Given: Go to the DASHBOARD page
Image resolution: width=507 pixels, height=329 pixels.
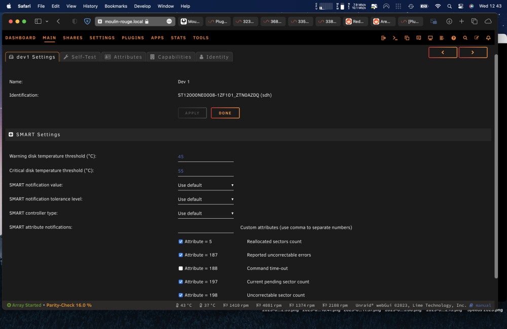Looking at the screenshot, I should click(x=21, y=38).
